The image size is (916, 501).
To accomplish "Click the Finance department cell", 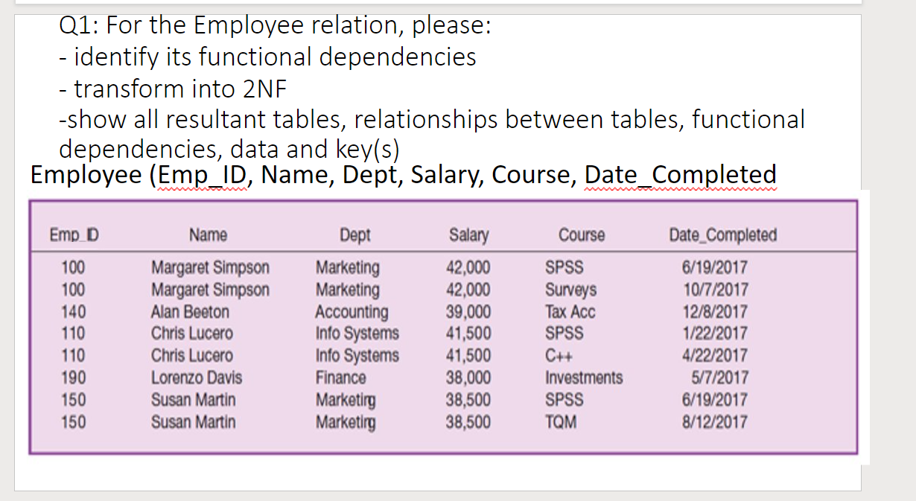I will (x=341, y=377).
